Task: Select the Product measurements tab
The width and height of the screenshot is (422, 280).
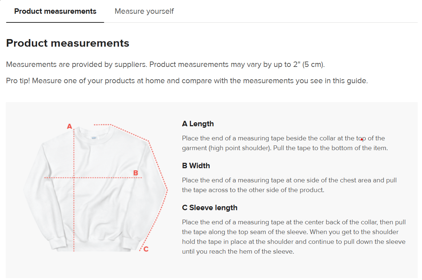Action: click(55, 11)
